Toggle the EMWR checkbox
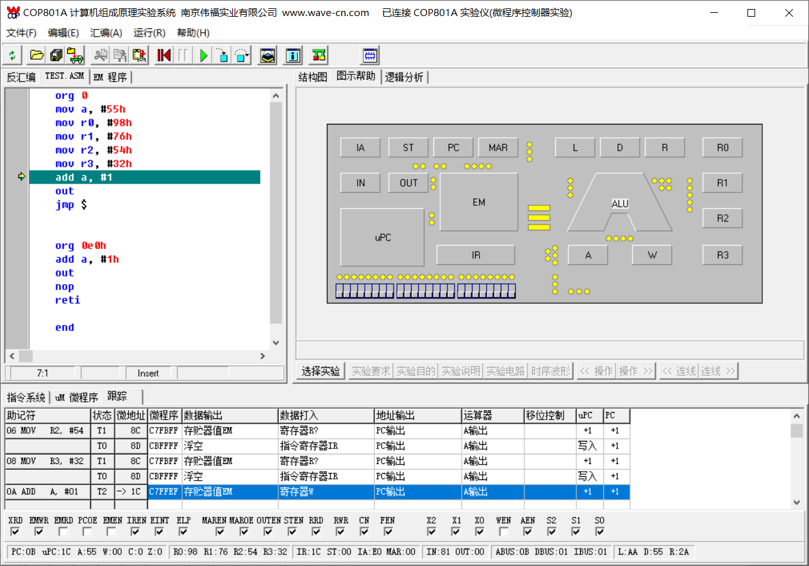 pyautogui.click(x=39, y=532)
